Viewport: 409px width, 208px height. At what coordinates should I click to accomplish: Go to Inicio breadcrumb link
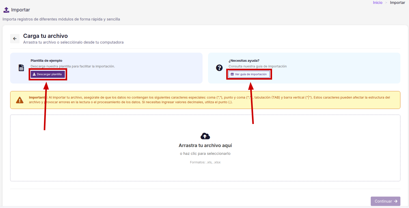[x=377, y=3]
